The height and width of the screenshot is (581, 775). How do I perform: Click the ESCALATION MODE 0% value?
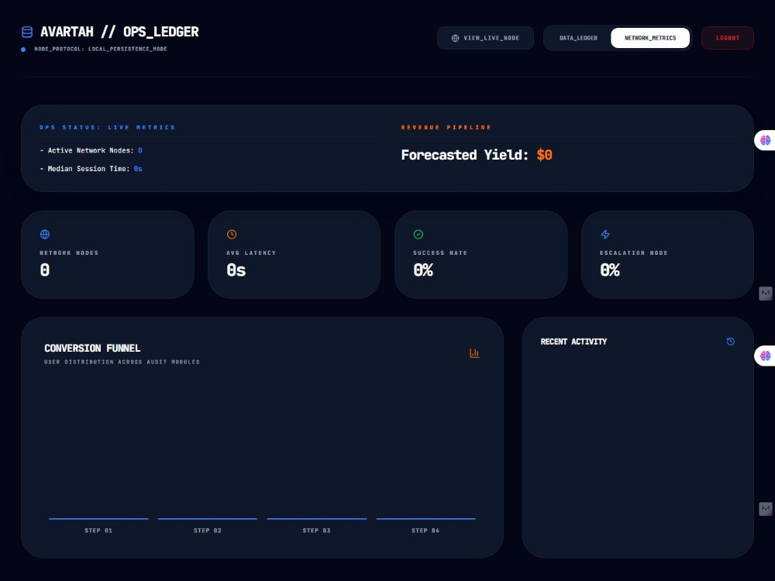(x=610, y=270)
